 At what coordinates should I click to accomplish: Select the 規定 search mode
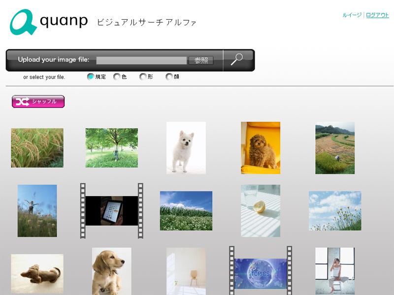[x=90, y=77]
